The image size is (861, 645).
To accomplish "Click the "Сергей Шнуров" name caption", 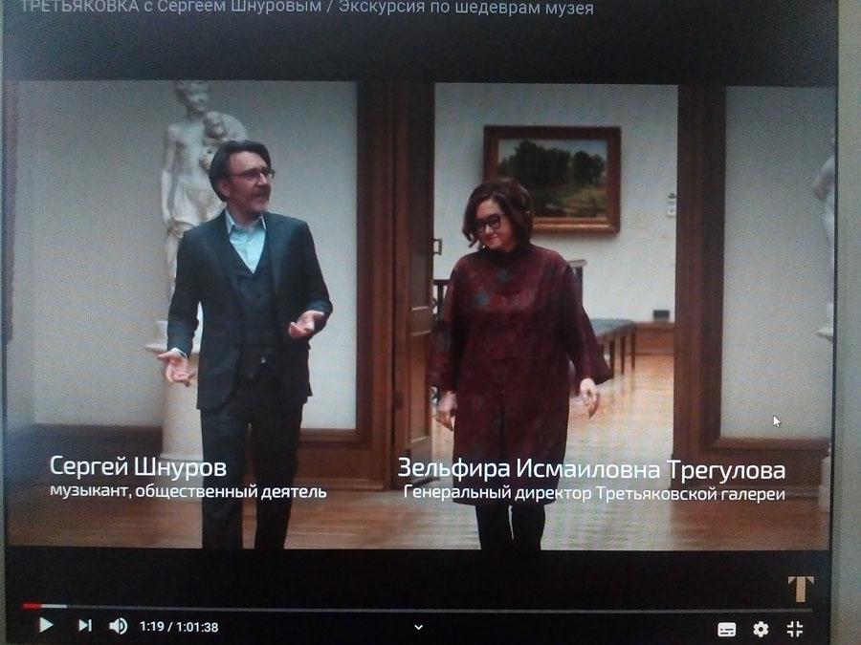I will 138,466.
